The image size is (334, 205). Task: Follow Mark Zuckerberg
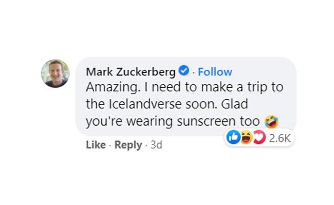pos(215,72)
